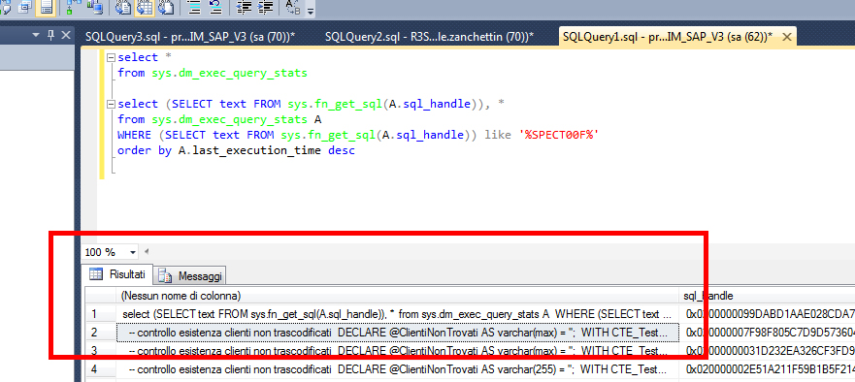Image resolution: width=855 pixels, height=382 pixels.
Task: Select results grid row header 4
Action: [x=101, y=369]
